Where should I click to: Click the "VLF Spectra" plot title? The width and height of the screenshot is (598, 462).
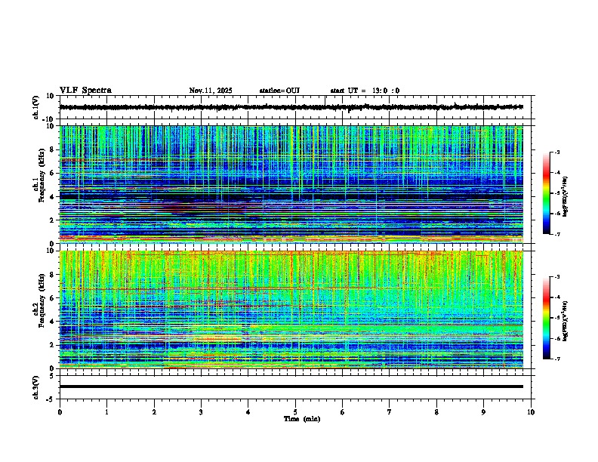pos(85,91)
